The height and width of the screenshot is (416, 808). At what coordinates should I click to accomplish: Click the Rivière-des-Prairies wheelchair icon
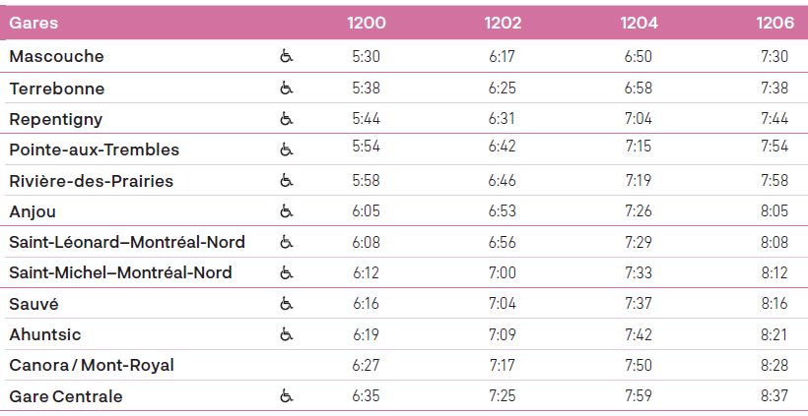pos(286,181)
